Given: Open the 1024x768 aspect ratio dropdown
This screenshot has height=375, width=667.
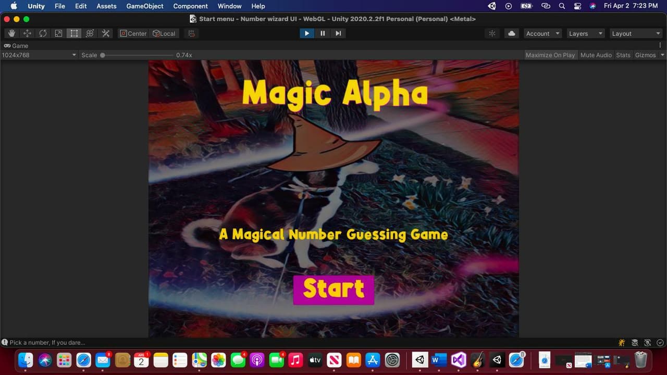Looking at the screenshot, I should (39, 55).
